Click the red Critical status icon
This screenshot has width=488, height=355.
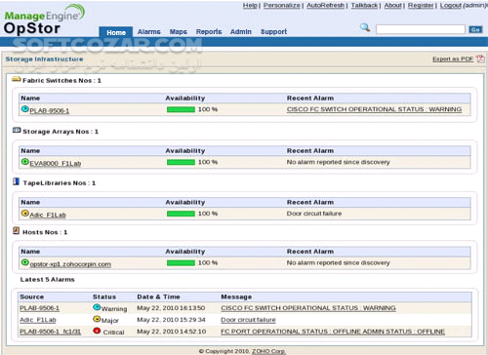point(97,331)
